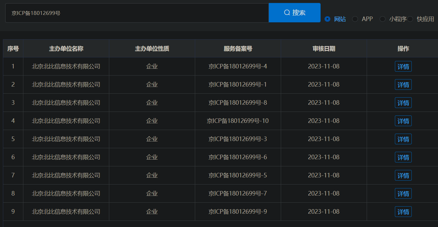Select the cell 京ICP备18012699号-10

[238, 121]
